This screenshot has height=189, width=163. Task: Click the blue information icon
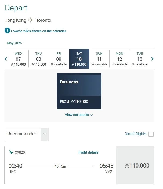click(7, 31)
